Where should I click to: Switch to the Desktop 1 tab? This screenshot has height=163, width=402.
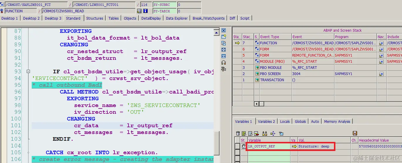10,18
